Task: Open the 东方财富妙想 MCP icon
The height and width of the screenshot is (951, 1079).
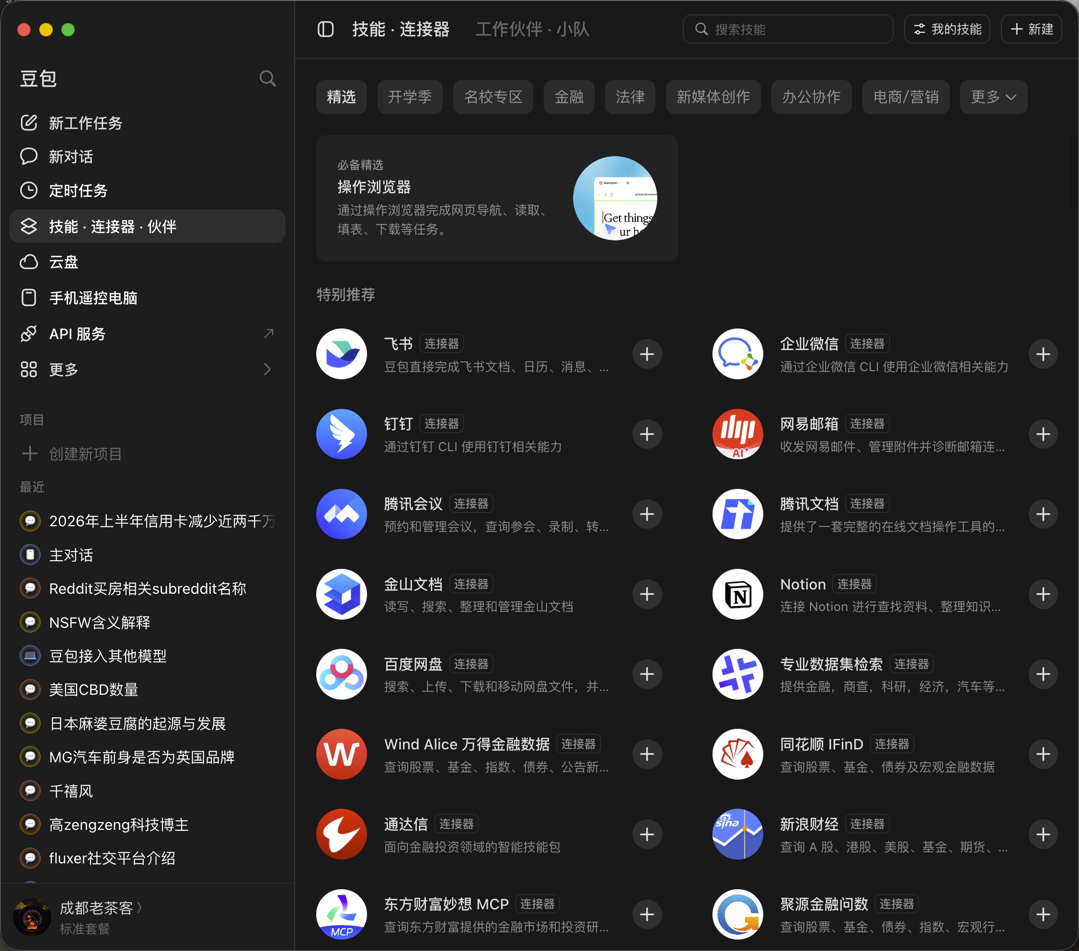Action: (342, 915)
